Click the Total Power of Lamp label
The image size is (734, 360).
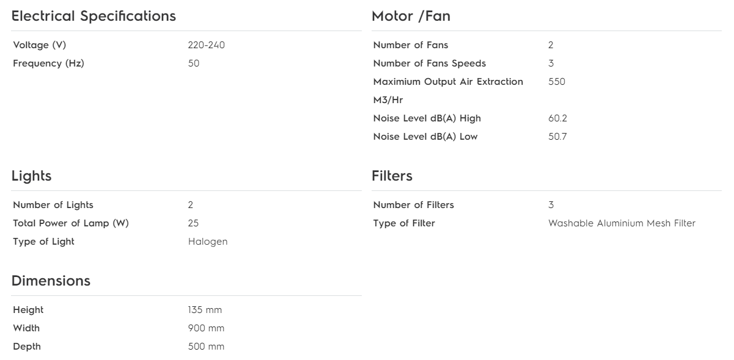[x=71, y=223]
